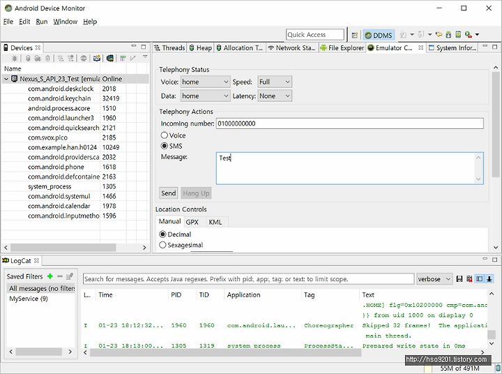
Task: Switch to the Heap tab
Action: point(201,47)
